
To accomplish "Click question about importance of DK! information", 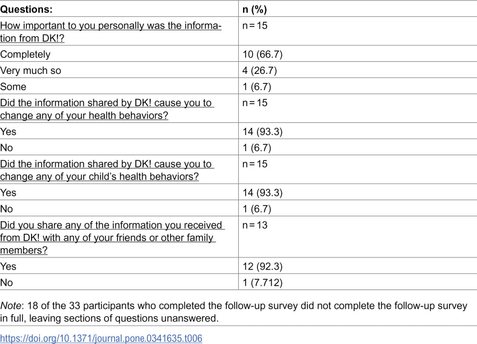I will [x=111, y=32].
